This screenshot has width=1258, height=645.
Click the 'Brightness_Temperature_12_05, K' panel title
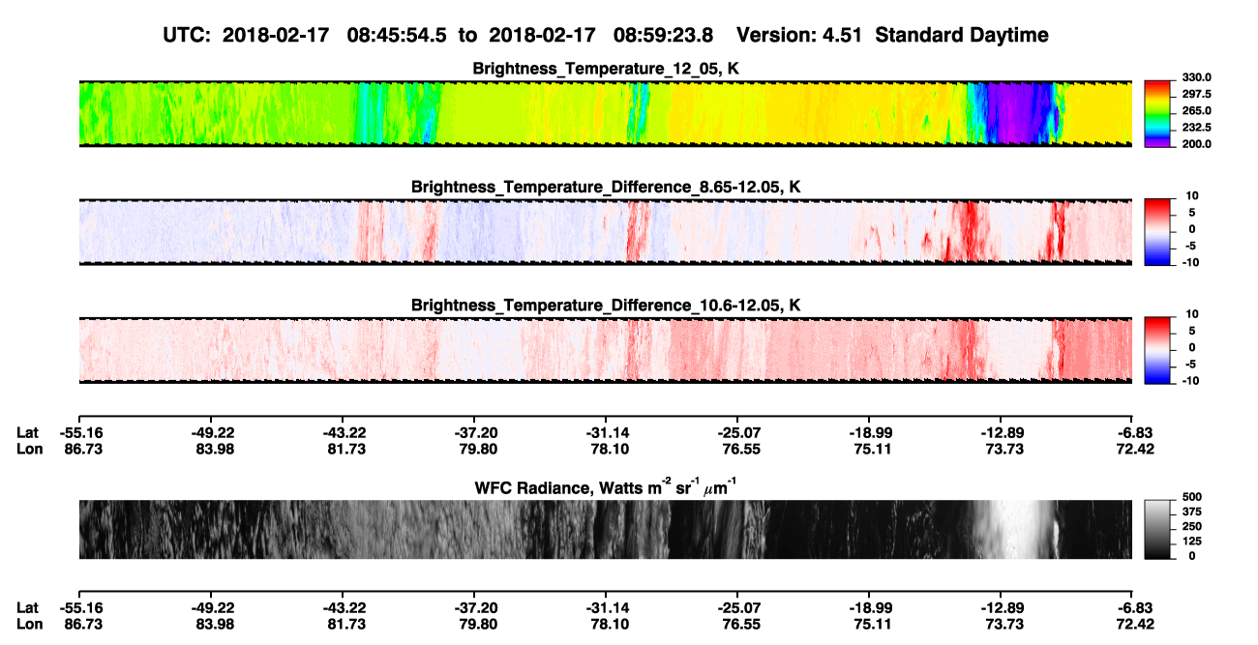(x=606, y=69)
